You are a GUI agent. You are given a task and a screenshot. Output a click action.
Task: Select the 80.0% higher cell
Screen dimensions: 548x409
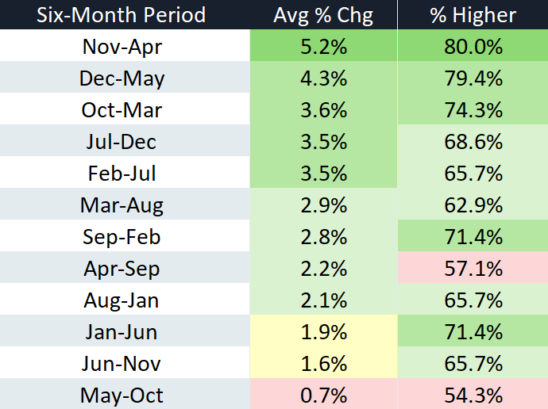tap(473, 45)
